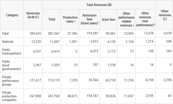This screenshot has width=173, height=104.
Task: Click footnote 6 link beside Production sales
Action: pos(75,21)
